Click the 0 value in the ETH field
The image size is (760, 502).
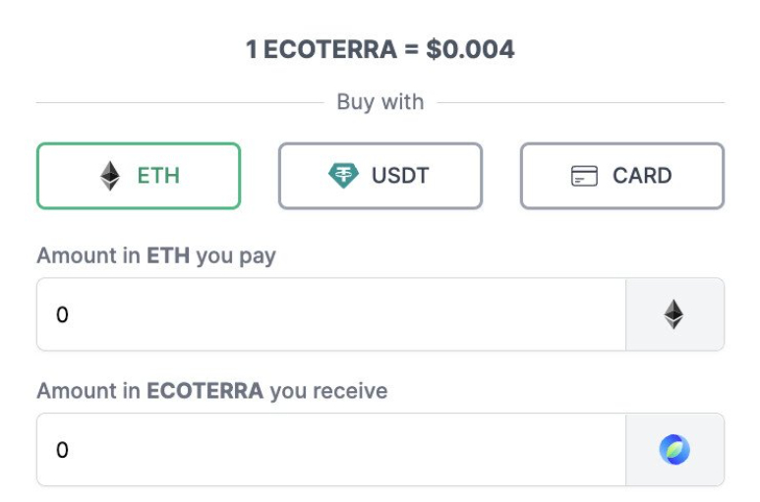(x=62, y=314)
